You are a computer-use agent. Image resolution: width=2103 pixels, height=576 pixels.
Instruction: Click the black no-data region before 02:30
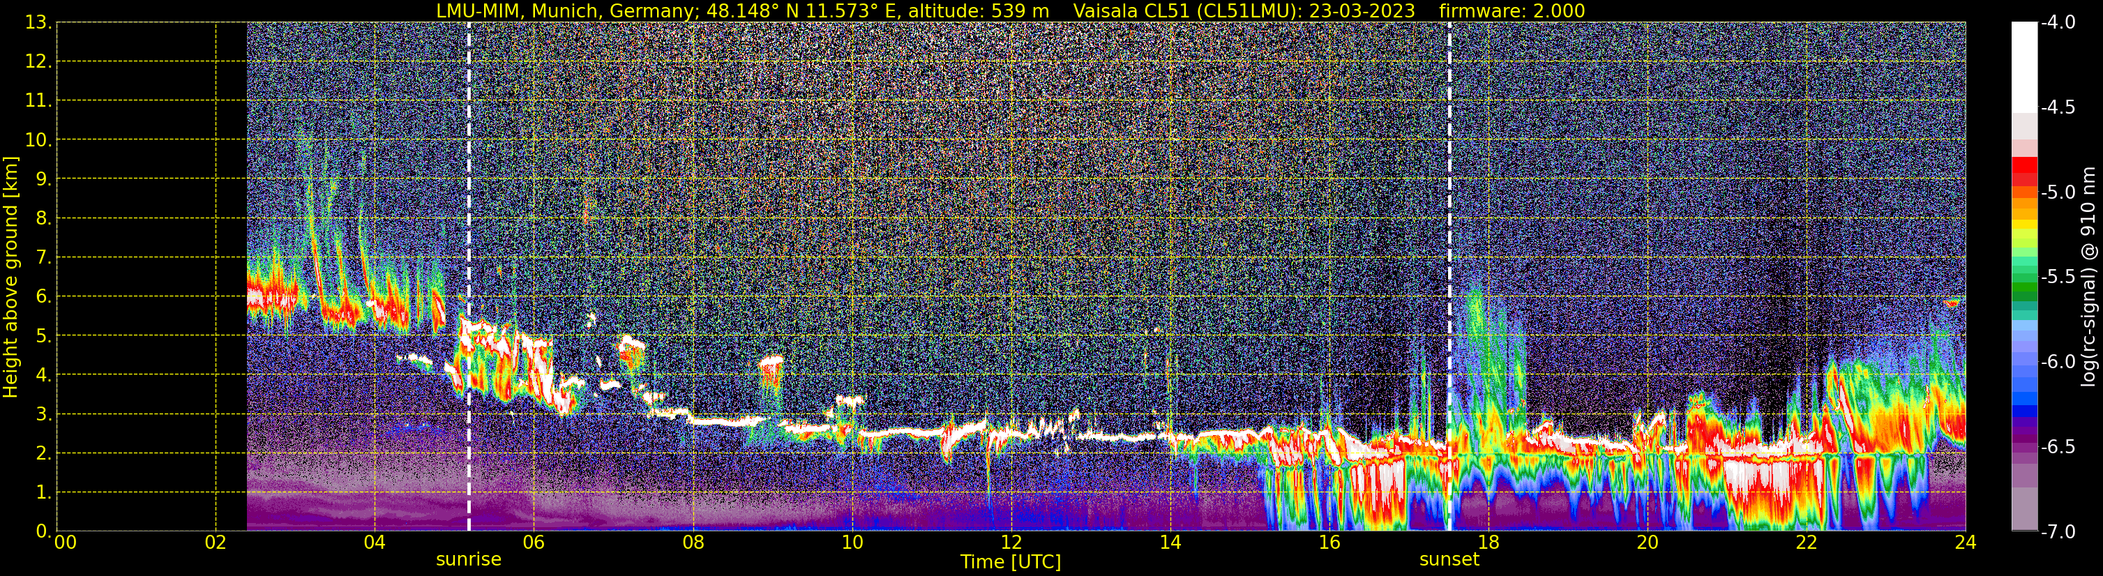(x=152, y=277)
